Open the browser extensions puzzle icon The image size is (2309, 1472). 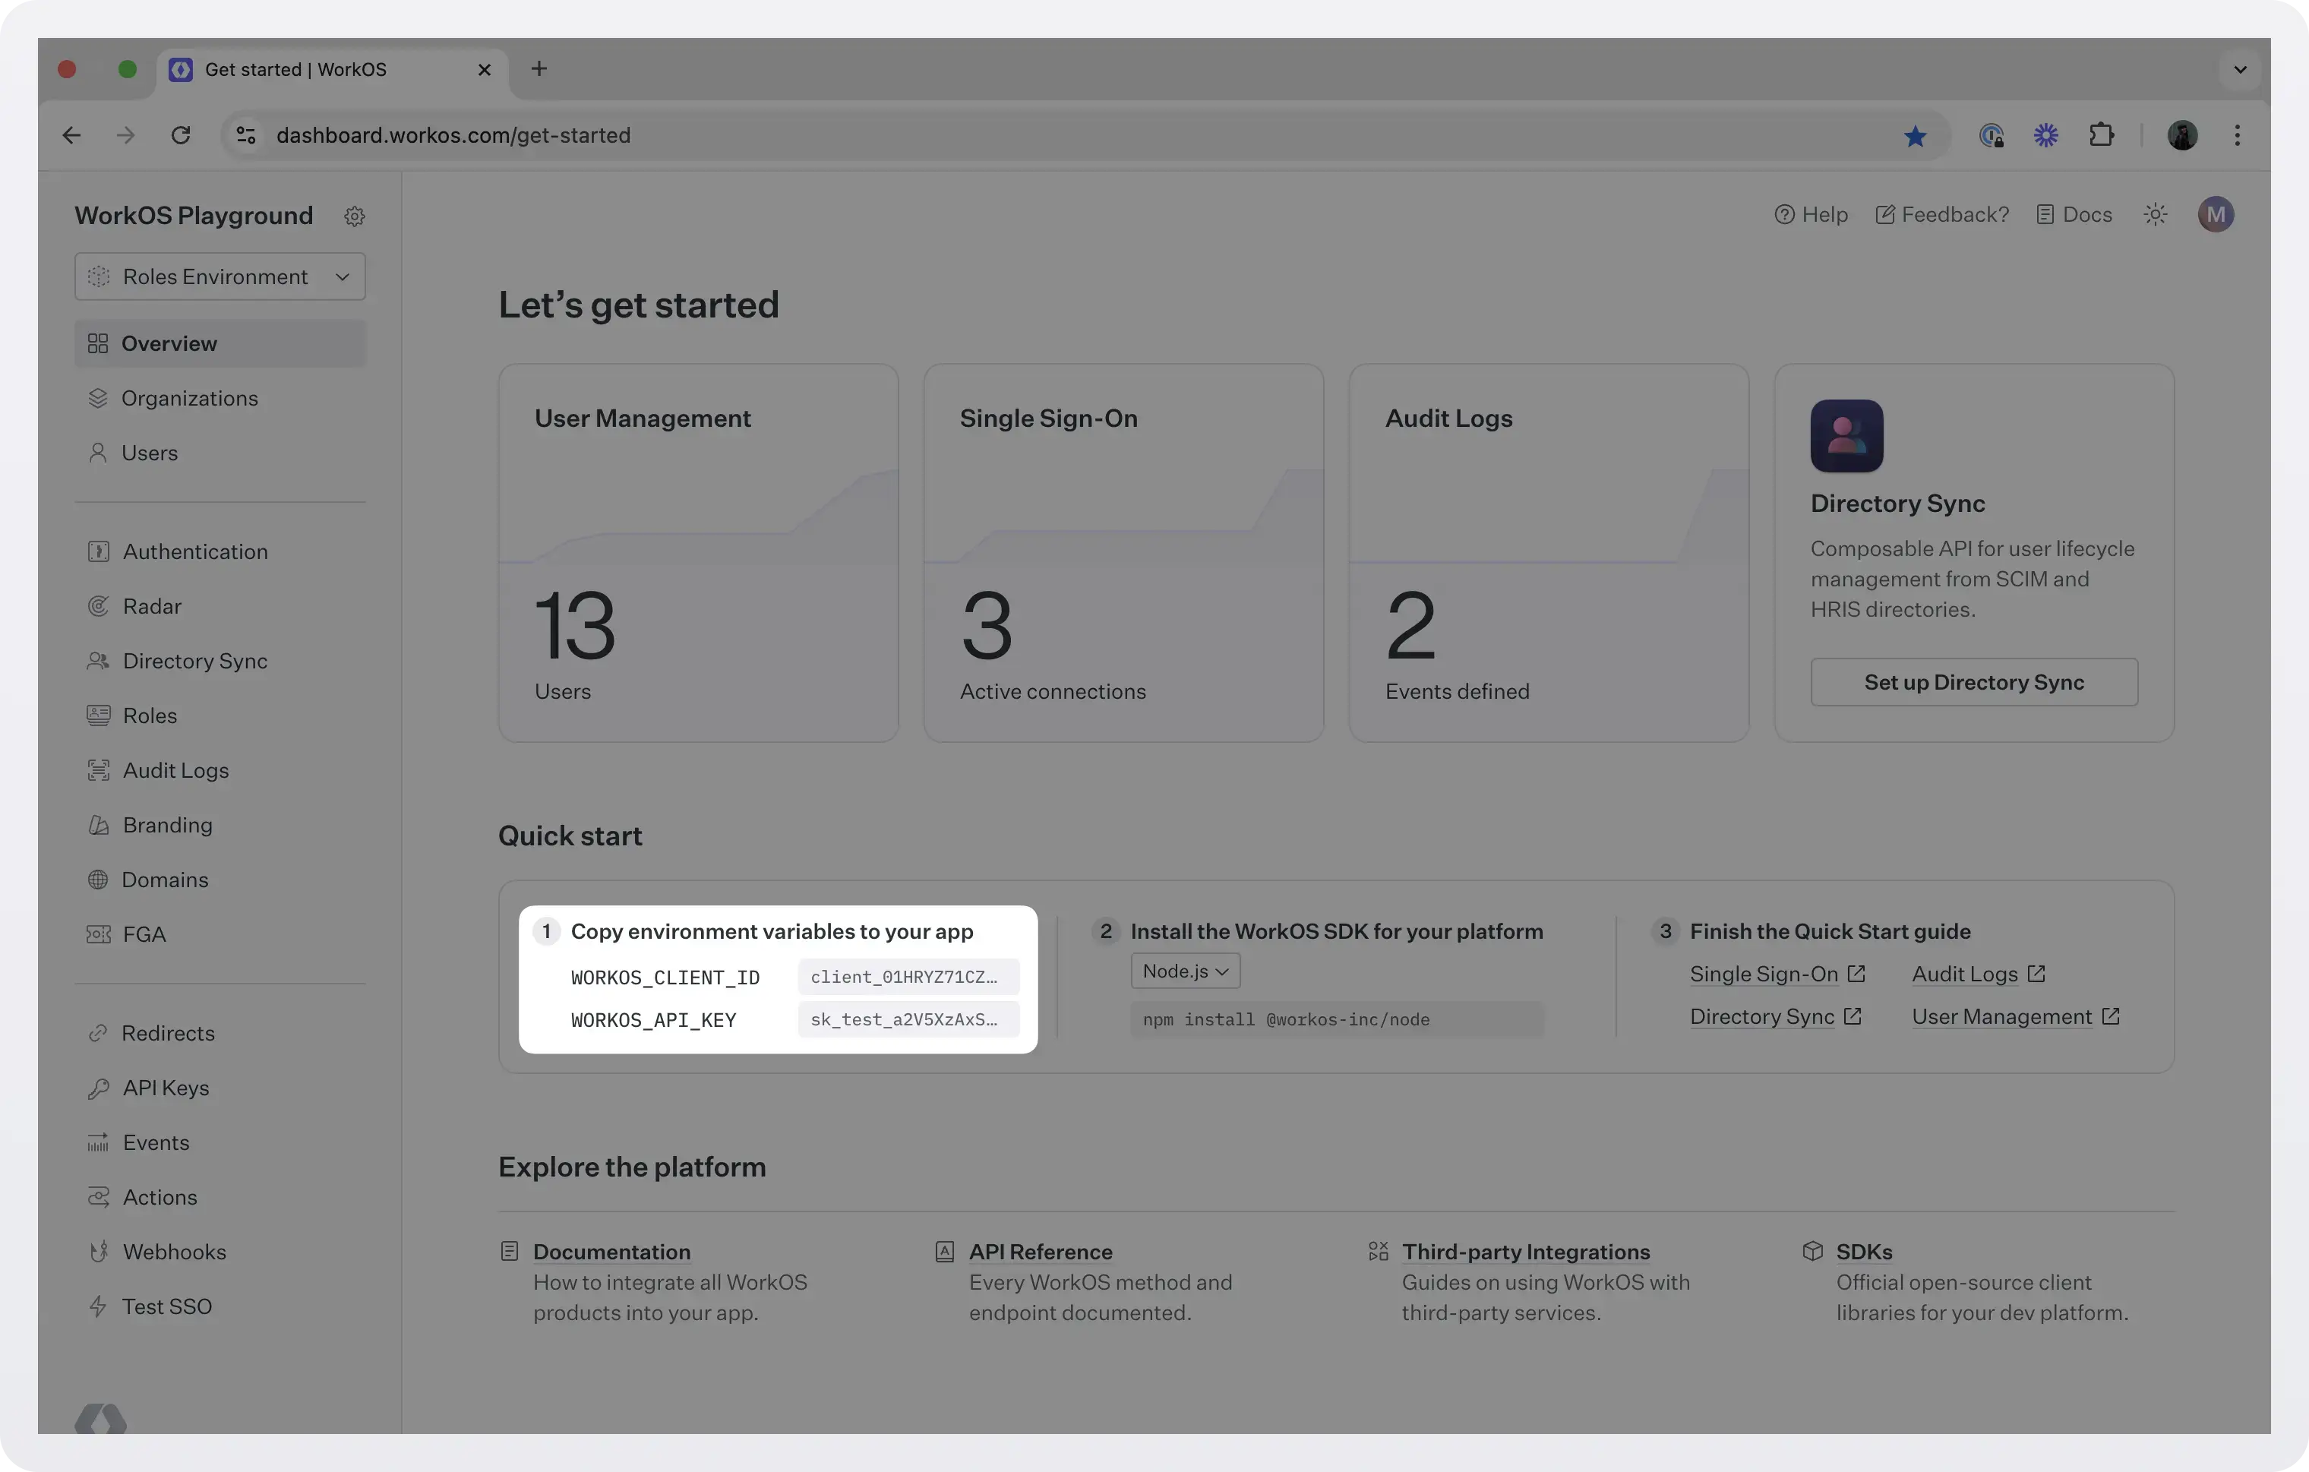(x=2101, y=135)
